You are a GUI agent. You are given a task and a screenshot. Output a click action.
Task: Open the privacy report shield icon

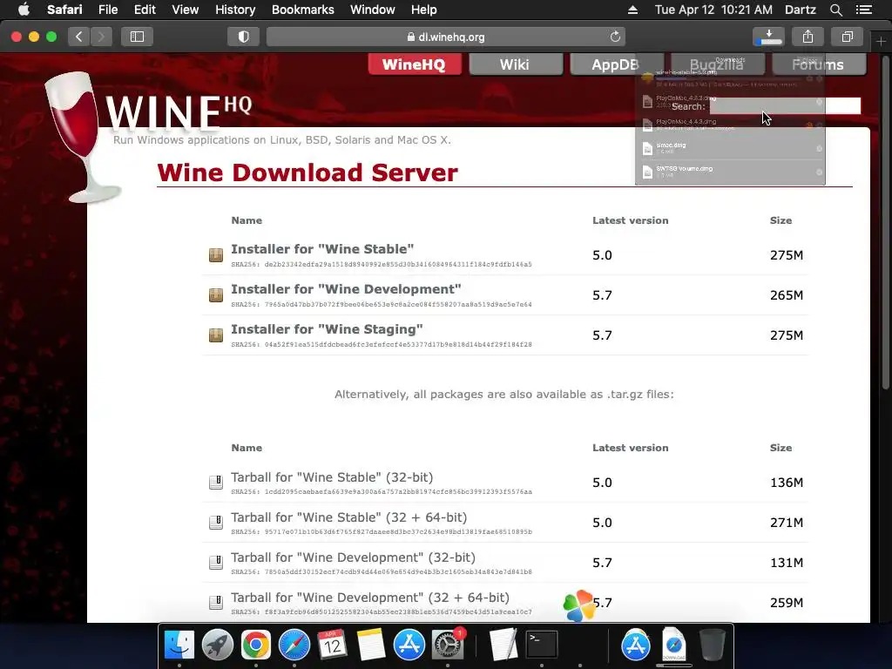(244, 37)
